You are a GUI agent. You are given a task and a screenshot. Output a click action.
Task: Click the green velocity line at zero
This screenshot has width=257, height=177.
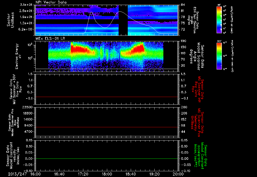click(107, 158)
